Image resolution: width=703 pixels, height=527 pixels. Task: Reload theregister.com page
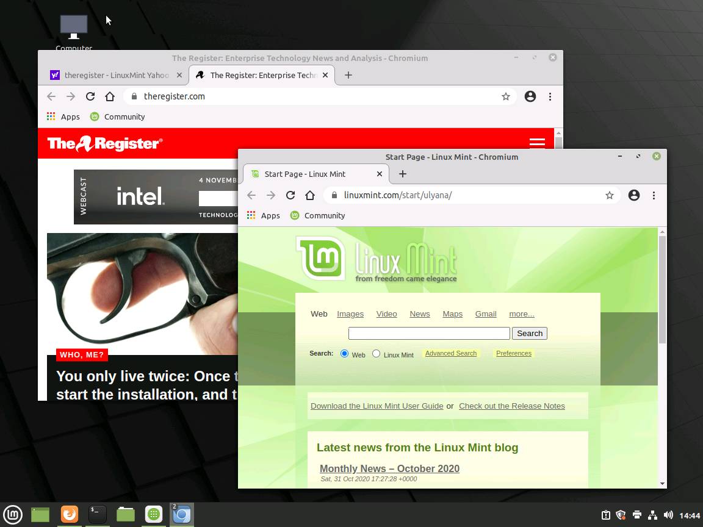[90, 96]
